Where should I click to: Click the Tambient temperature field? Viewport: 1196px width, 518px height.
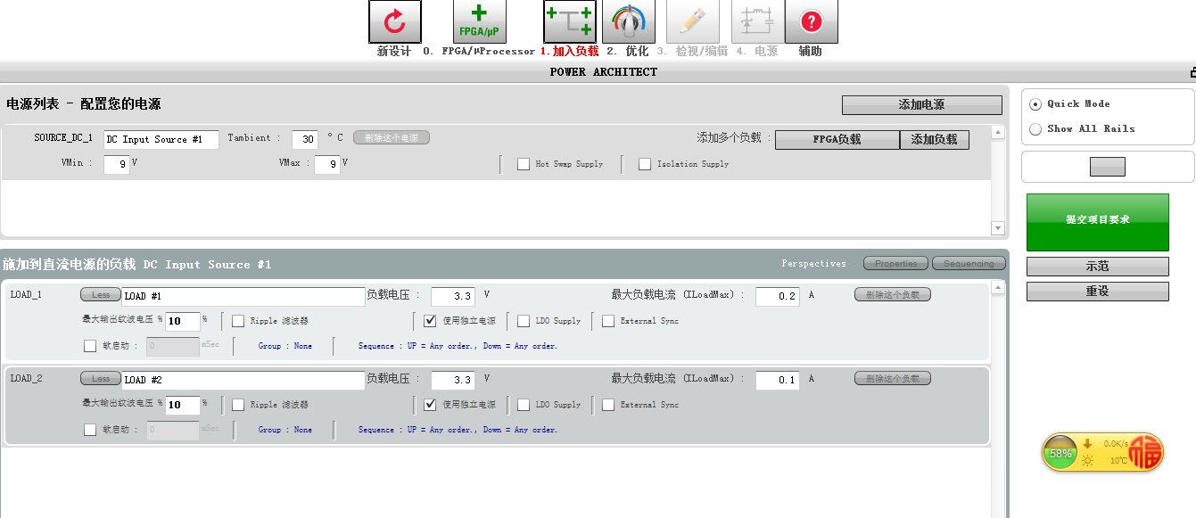pos(305,140)
